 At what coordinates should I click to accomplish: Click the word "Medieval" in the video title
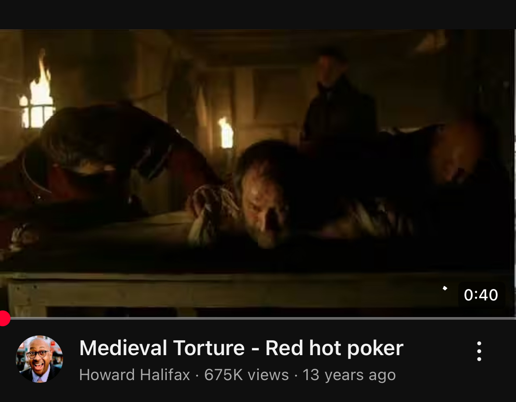tap(123, 348)
